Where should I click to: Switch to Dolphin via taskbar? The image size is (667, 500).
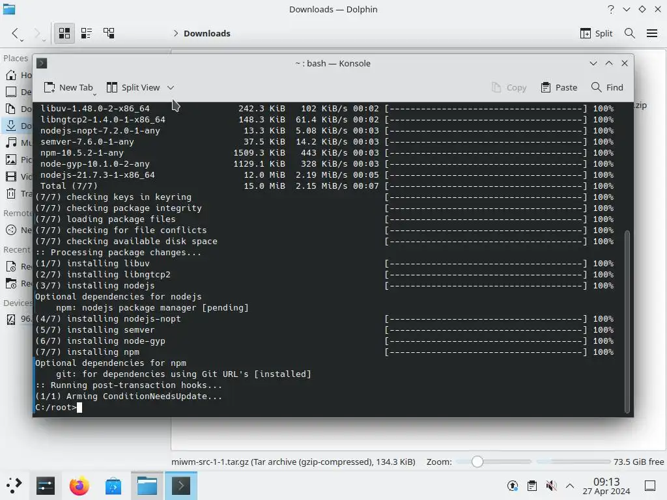(x=147, y=486)
